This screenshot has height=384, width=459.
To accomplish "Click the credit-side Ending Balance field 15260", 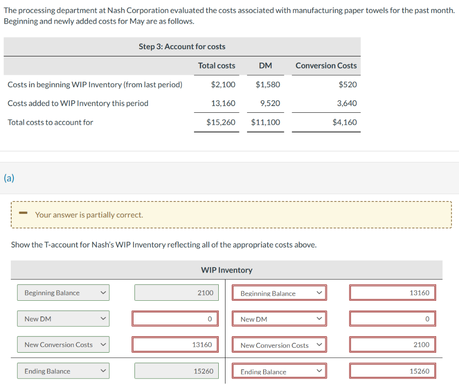I will coord(393,371).
